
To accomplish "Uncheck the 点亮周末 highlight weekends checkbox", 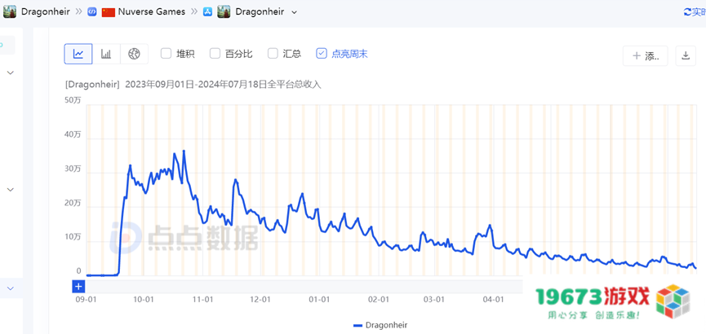I will [321, 54].
